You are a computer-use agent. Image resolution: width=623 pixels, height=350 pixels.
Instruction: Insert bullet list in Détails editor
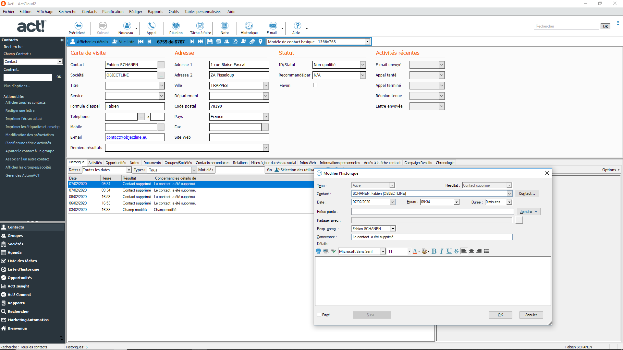486,251
